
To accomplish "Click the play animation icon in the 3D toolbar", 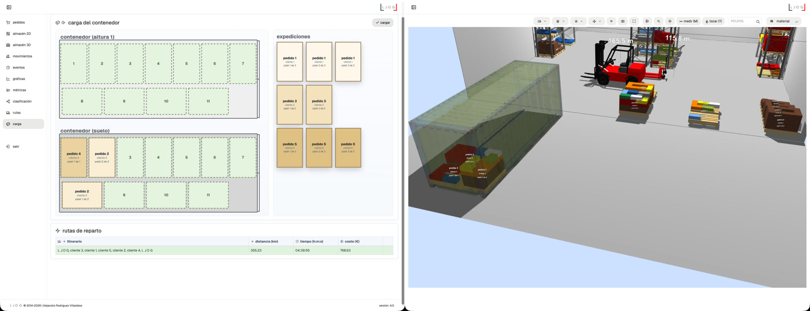I will coord(611,21).
